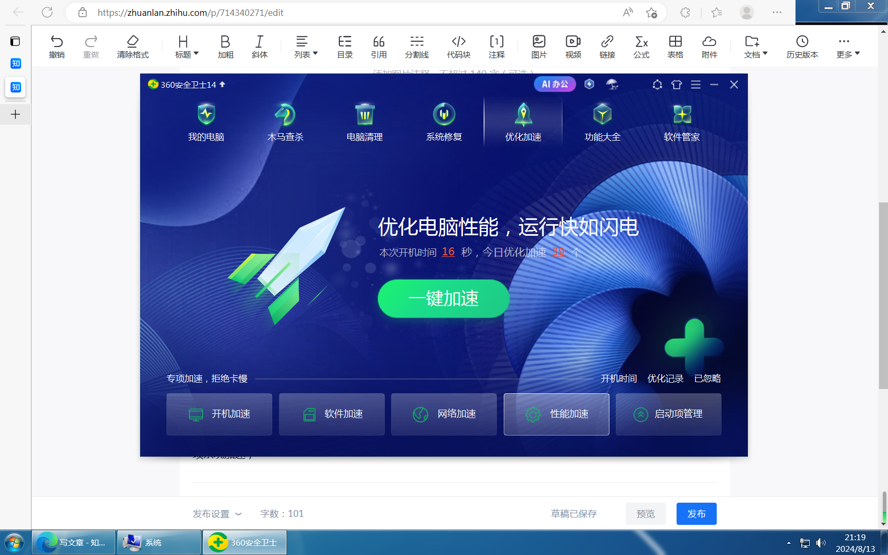888x555 pixels.
Task: Open the 列表 list style dropdown
Action: [x=306, y=46]
